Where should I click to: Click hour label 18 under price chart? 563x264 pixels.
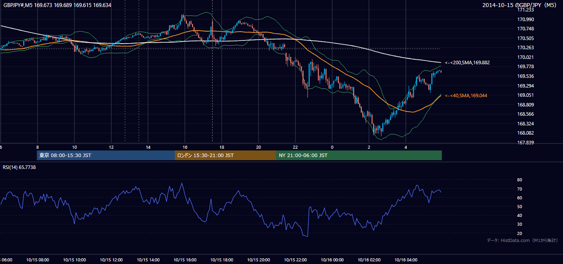222,147
